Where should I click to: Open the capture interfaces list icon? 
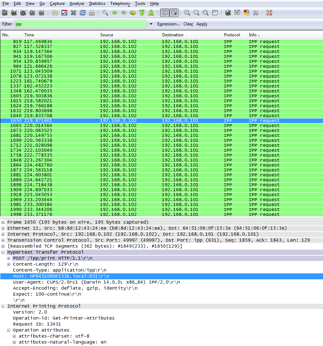click(x=5, y=13)
